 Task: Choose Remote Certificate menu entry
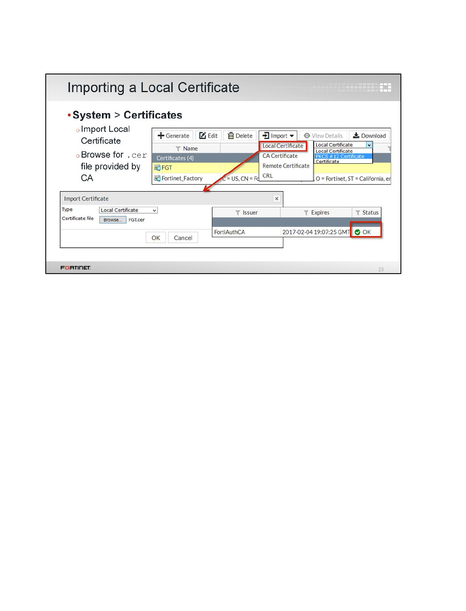tap(286, 166)
